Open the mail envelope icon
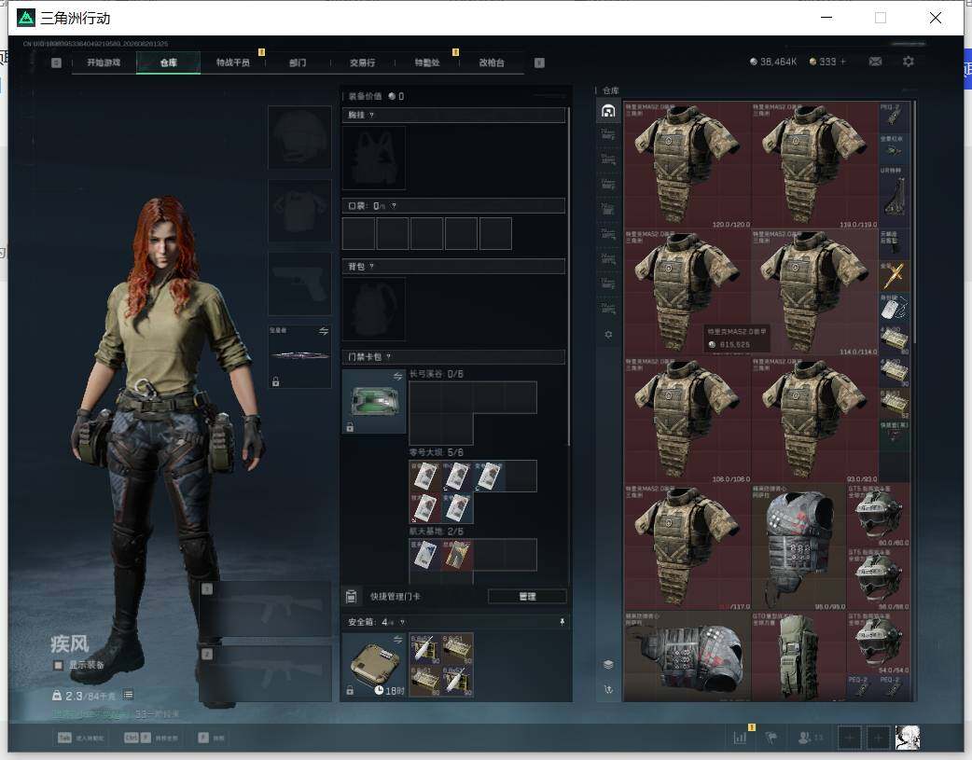 click(x=875, y=62)
